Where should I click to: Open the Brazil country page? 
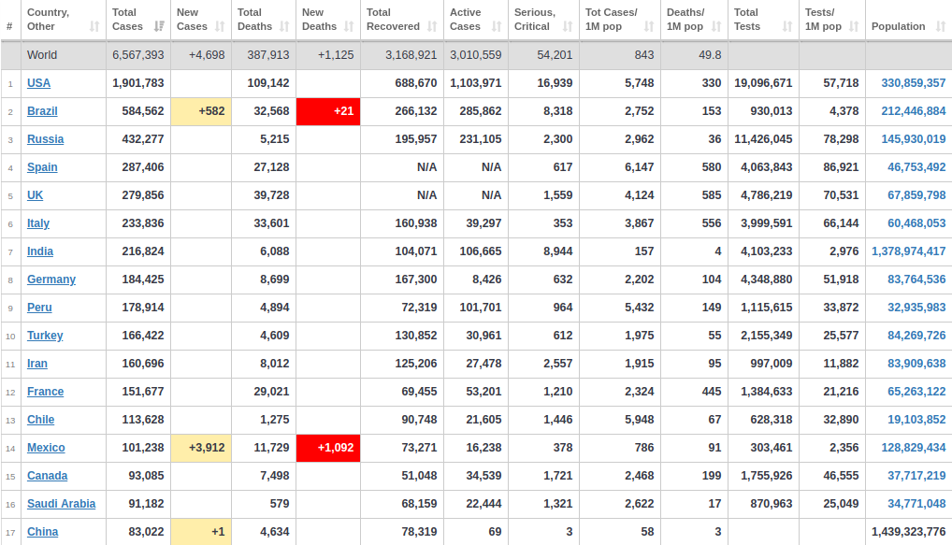pos(42,111)
